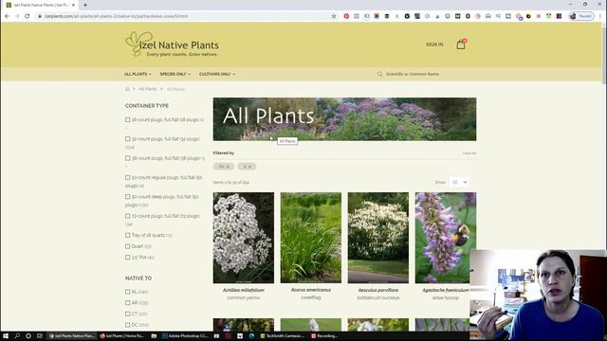Open the Aesculus parviflora plant name link
This screenshot has width=607, height=341.
[x=378, y=290]
